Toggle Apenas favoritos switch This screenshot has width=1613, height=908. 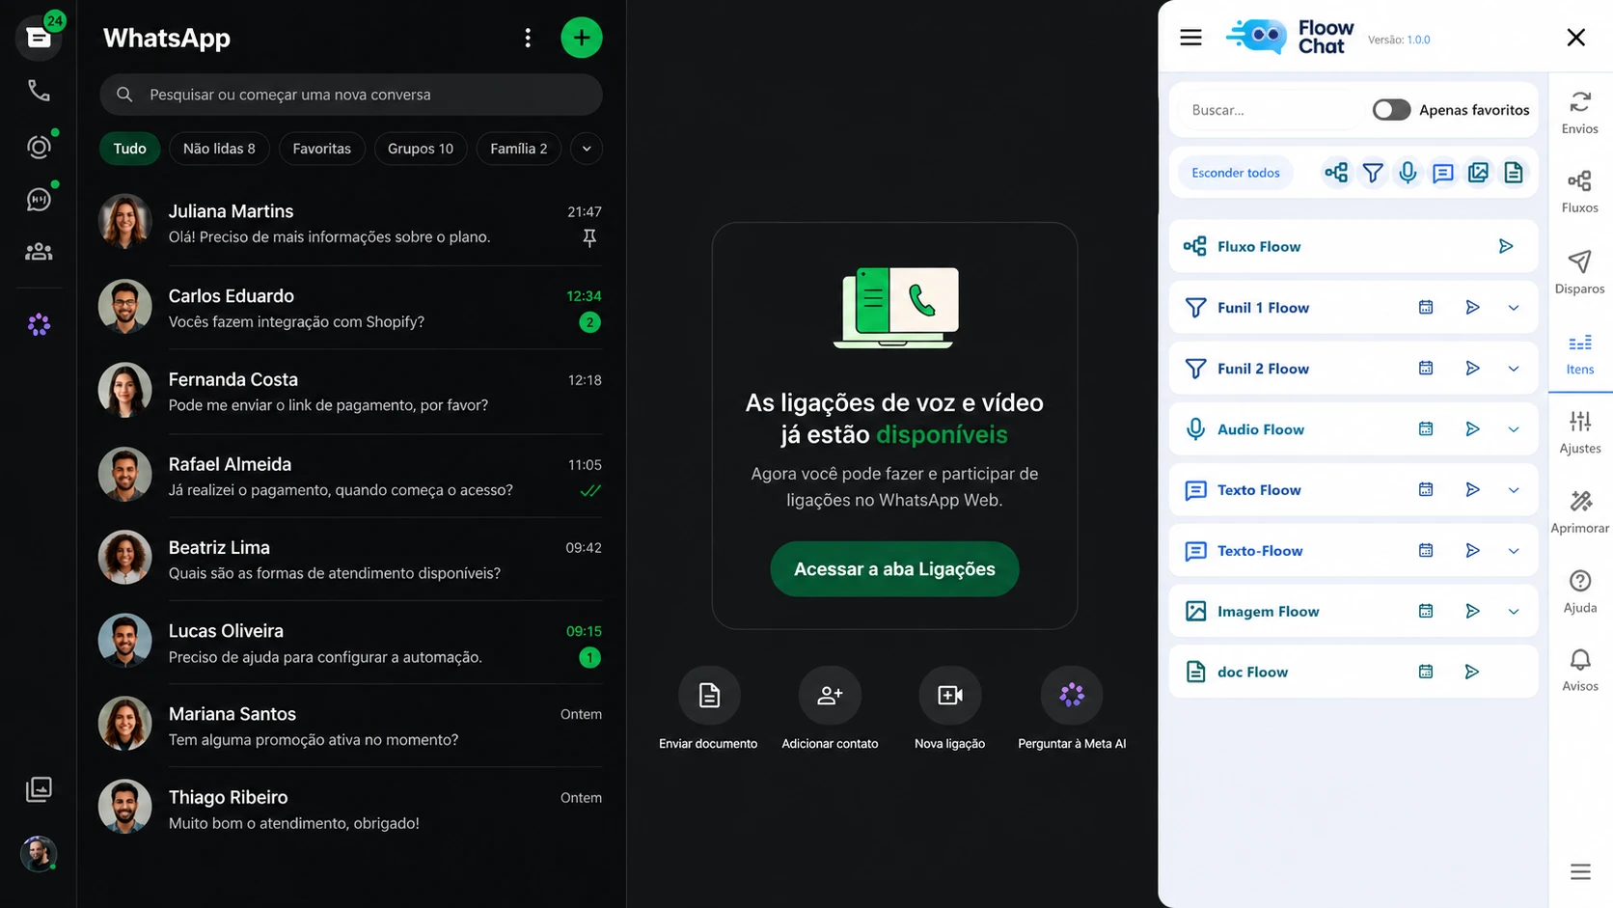coord(1391,110)
